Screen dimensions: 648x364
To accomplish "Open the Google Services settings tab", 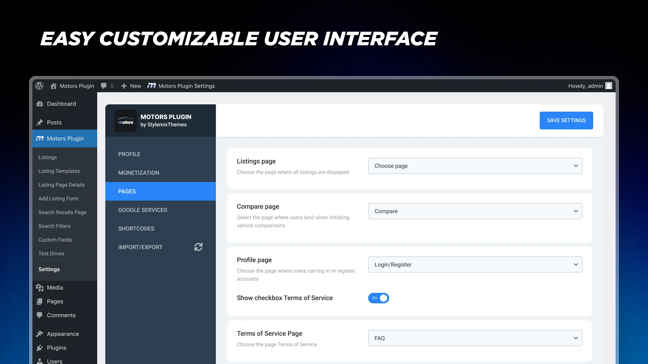I will [x=160, y=210].
